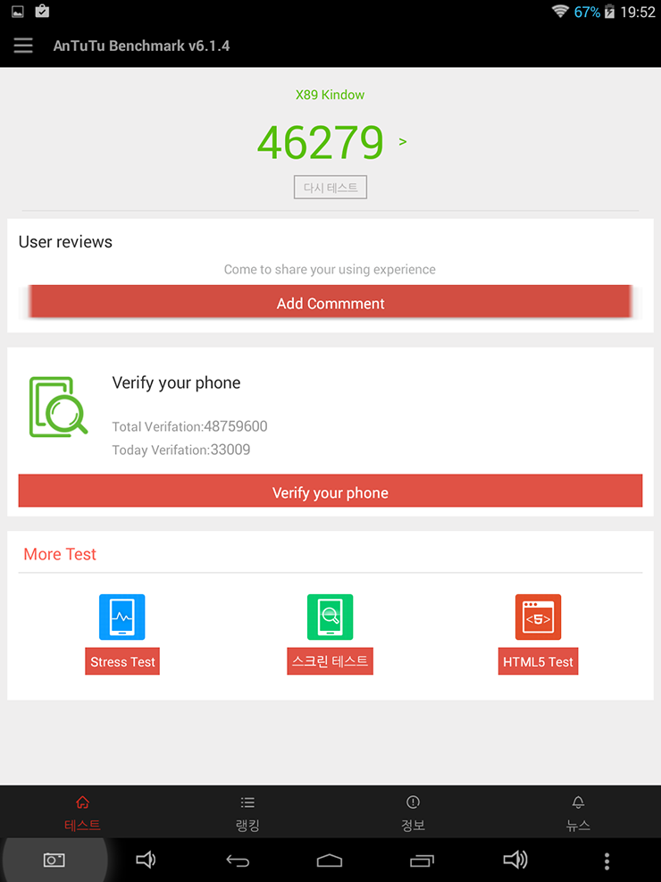Select the green verify magnifier icon
Viewport: 661px width, 882px height.
pos(58,407)
